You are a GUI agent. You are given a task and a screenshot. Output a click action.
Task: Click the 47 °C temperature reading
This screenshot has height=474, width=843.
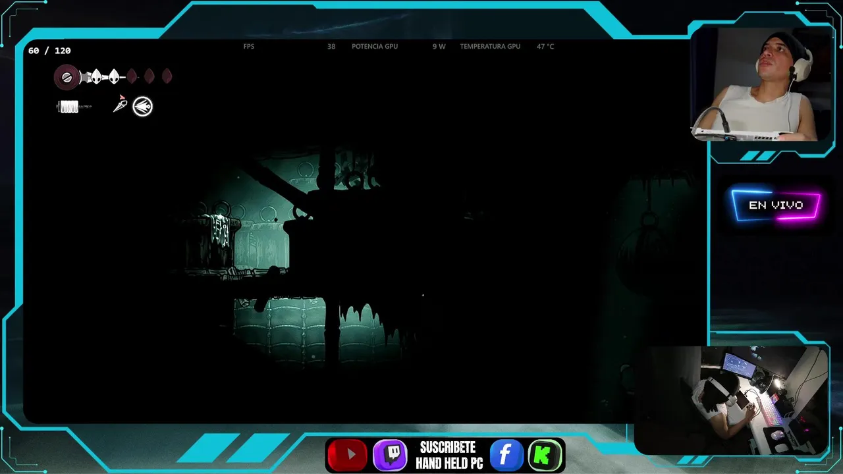pos(545,47)
